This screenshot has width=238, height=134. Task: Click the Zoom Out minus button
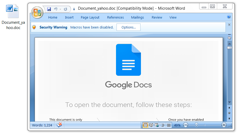tap(186, 125)
